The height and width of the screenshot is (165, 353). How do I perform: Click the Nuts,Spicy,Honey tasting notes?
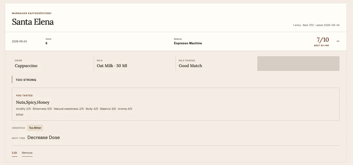pos(33,102)
